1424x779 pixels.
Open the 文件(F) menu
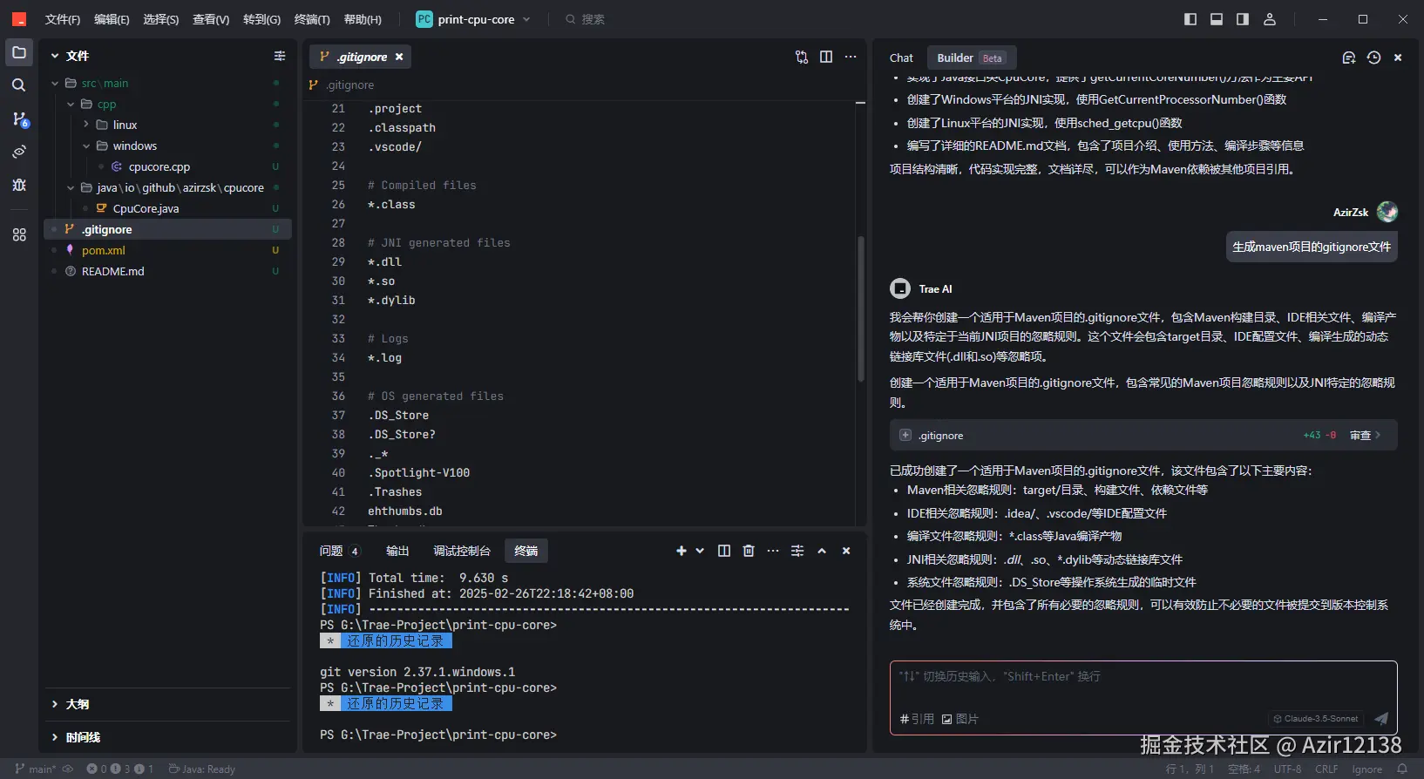[62, 19]
